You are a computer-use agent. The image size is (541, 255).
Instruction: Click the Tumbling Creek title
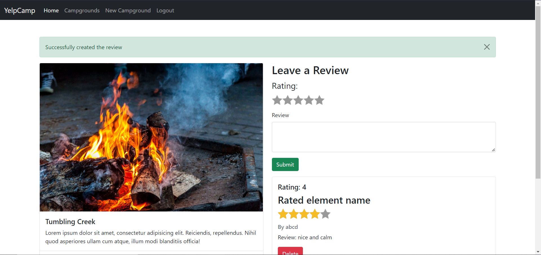70,222
